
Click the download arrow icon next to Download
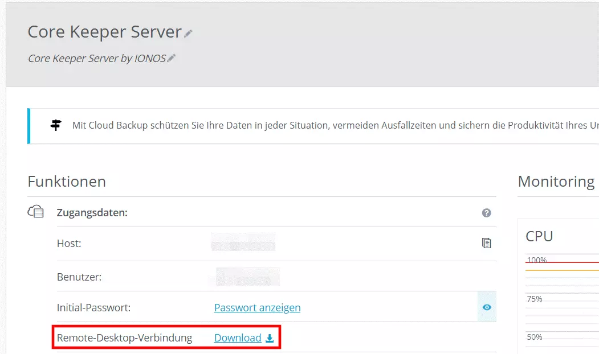(270, 338)
